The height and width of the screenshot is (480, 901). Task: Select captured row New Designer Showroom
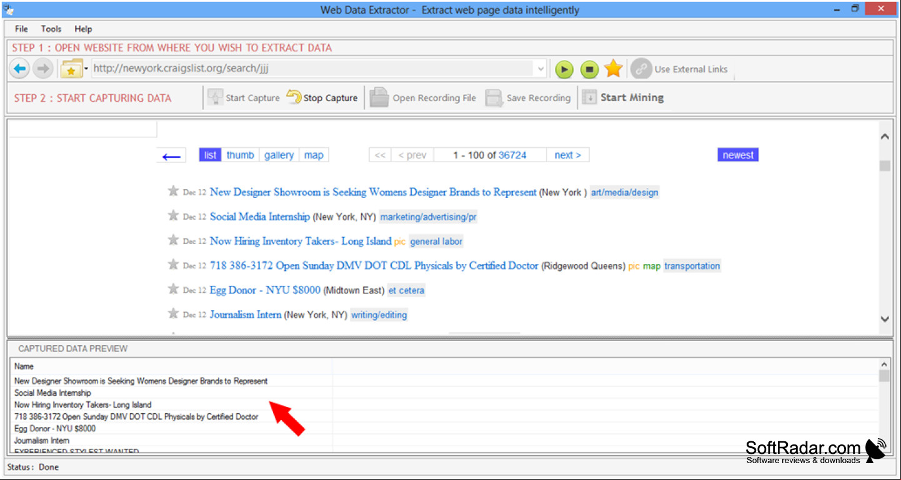(141, 381)
